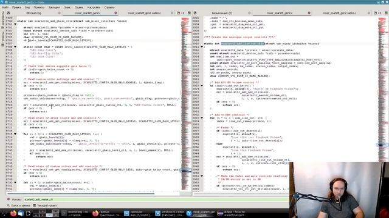Focus the Искать search input field

click(156, 199)
